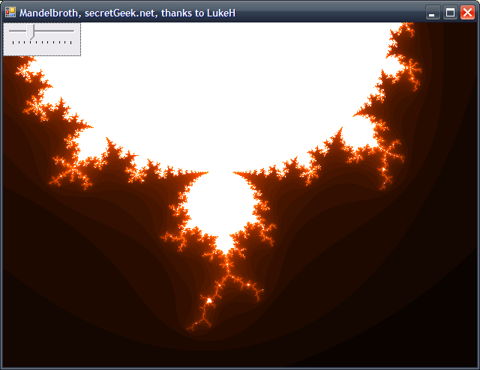Screen dimensions: 480x370
Task: Click the slider thumb handle
Action: pos(30,31)
